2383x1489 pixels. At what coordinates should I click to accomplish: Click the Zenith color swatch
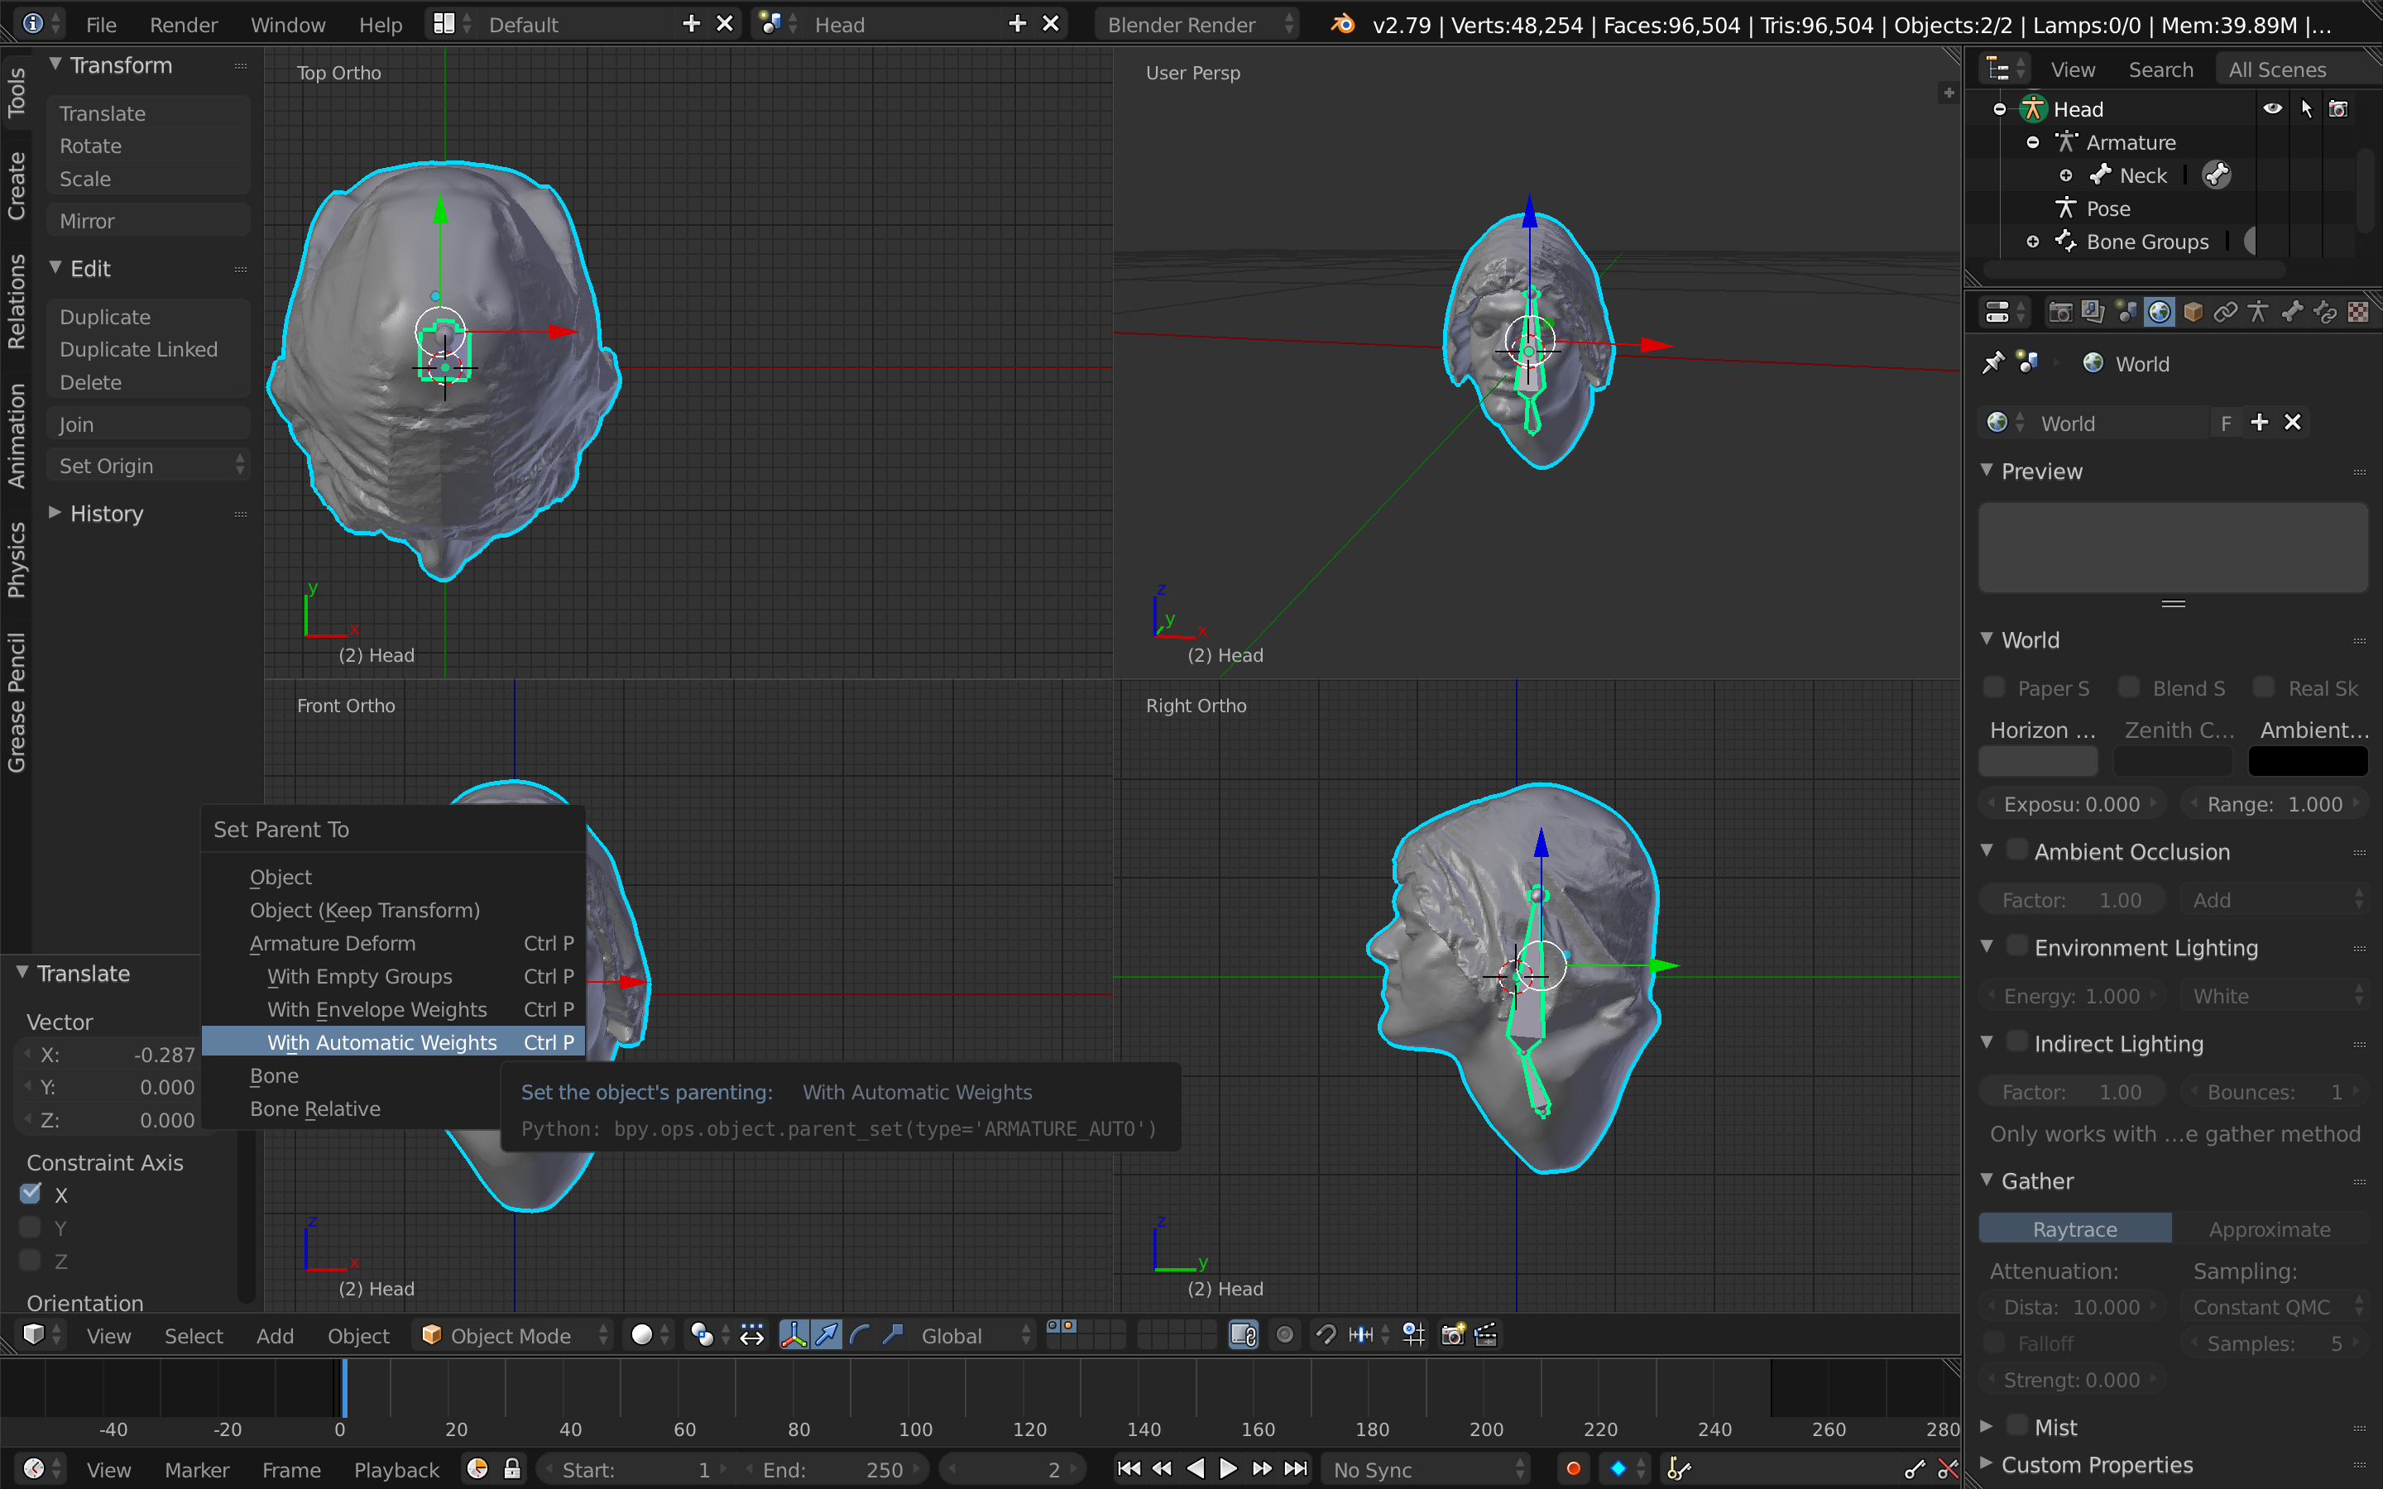(x=2174, y=760)
